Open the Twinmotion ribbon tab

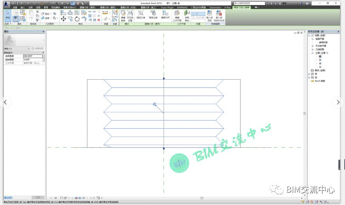coord(215,7)
